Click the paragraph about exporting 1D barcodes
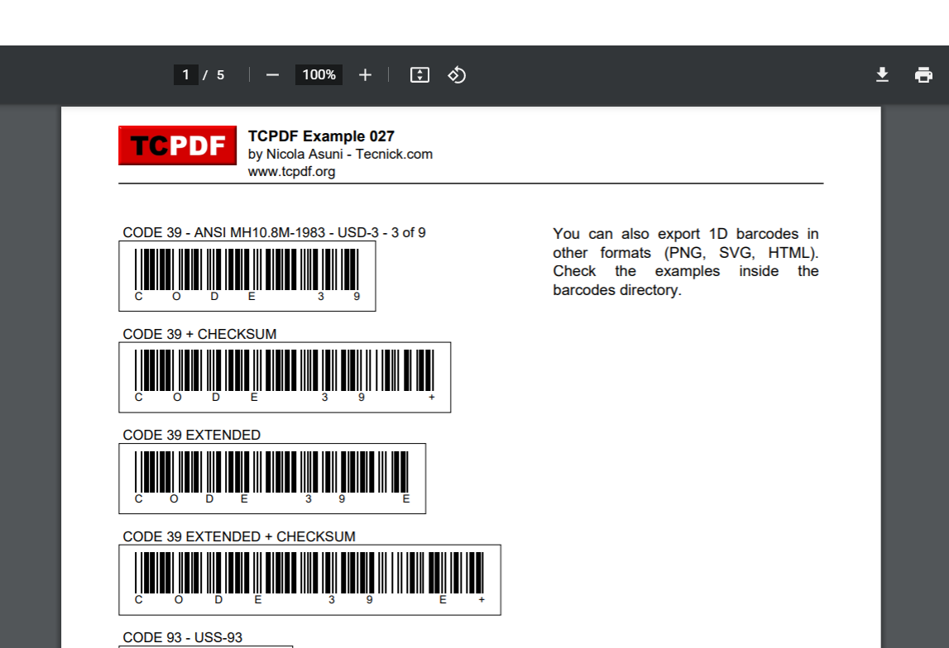 pos(686,262)
